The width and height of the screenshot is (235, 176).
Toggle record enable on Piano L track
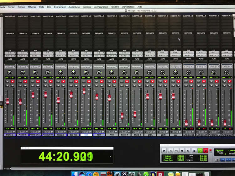[12, 82]
